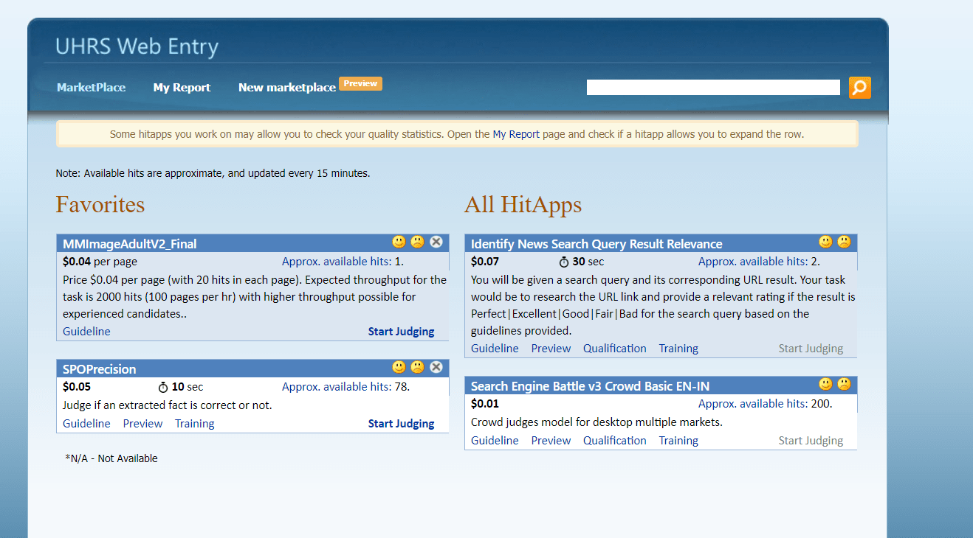Click the orange search magnifier button
This screenshot has width=973, height=538.
tap(859, 88)
